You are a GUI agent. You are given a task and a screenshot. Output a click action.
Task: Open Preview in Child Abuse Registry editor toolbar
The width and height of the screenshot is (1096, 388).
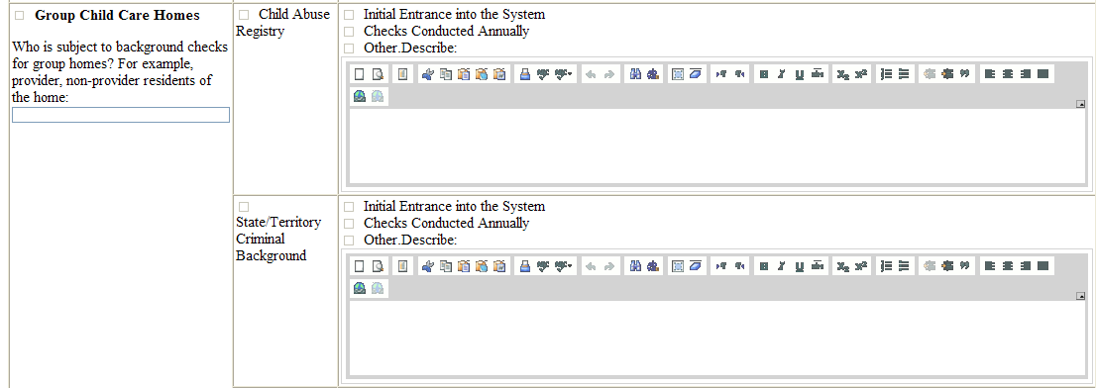pyautogui.click(x=379, y=74)
